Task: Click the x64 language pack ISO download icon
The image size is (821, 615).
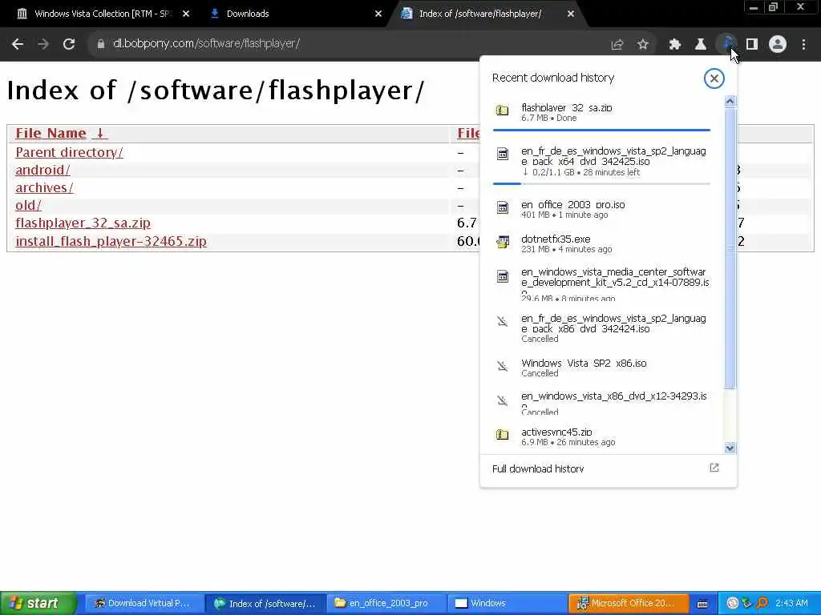Action: coord(502,155)
